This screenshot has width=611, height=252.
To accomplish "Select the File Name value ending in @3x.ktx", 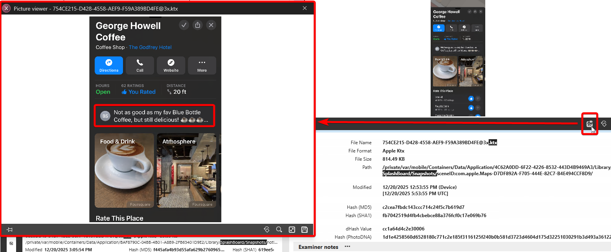I will point(440,143).
